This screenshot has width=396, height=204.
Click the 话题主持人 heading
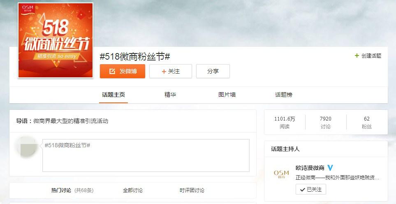tap(285, 149)
